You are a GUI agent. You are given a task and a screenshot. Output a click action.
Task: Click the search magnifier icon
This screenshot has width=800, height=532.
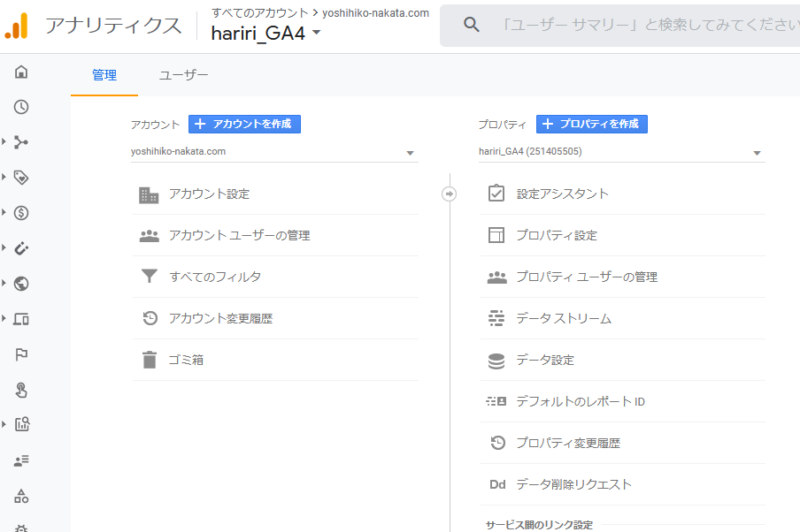471,25
